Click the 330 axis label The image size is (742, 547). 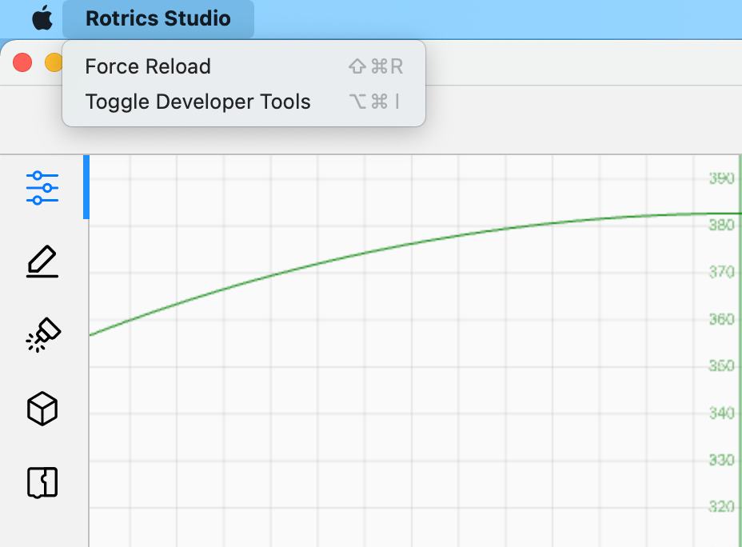click(x=721, y=460)
